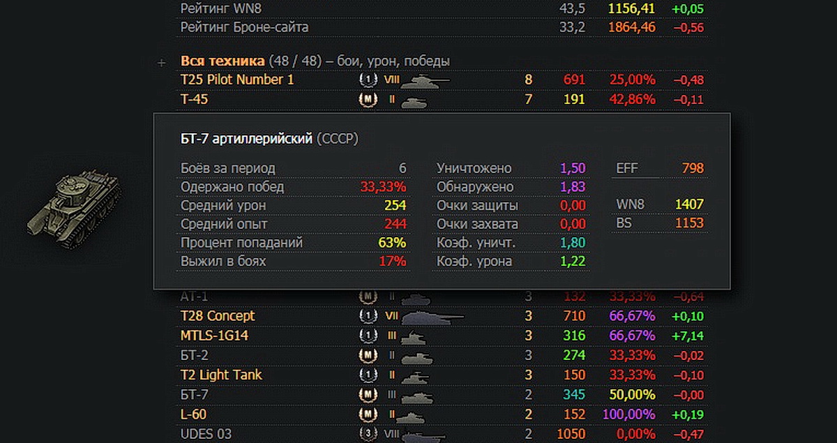The height and width of the screenshot is (443, 837).
Task: Click БТ-7 win rate 50,00%
Action: coord(633,394)
